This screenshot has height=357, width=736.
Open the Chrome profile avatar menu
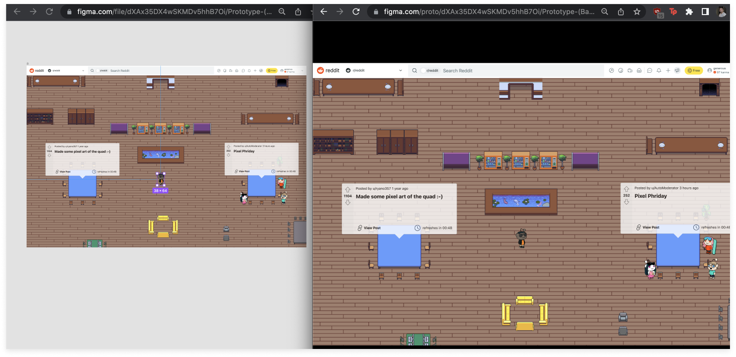click(x=722, y=12)
